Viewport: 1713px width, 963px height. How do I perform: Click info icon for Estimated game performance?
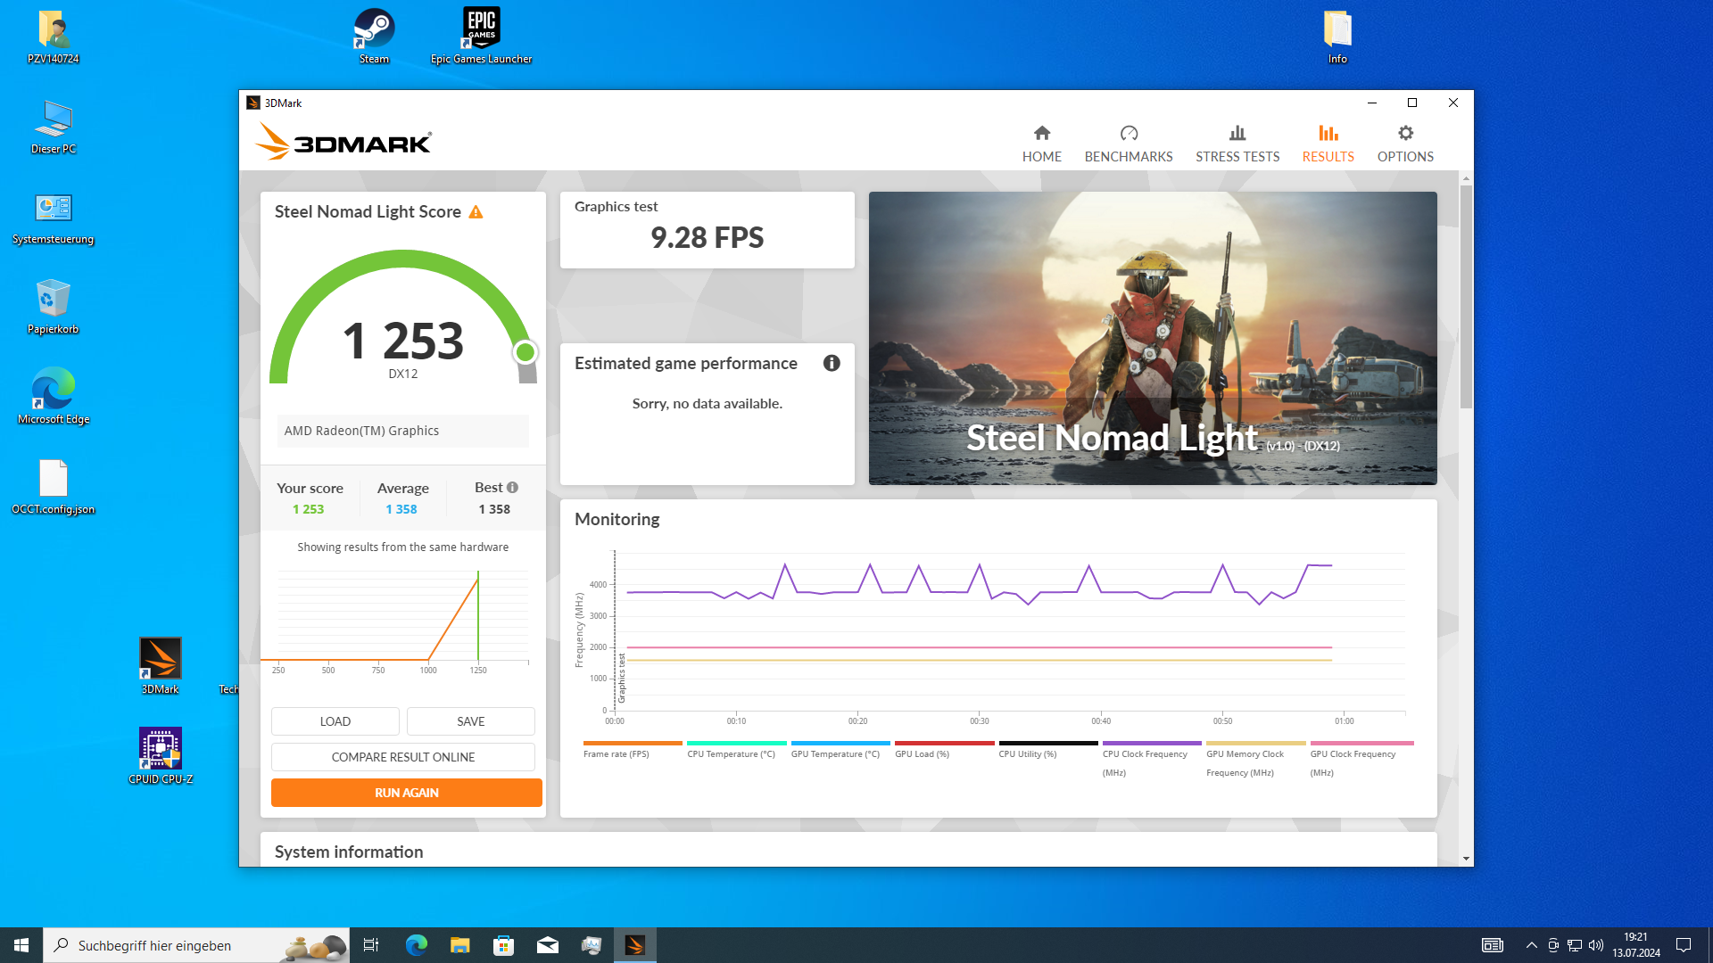pyautogui.click(x=832, y=363)
